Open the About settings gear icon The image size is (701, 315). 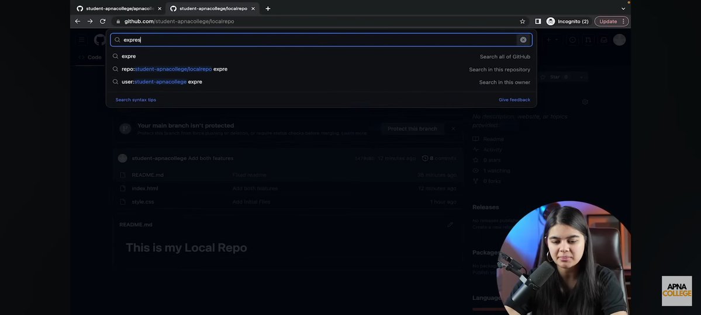(585, 102)
